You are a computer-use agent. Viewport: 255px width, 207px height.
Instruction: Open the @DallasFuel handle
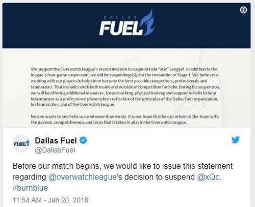55,150
